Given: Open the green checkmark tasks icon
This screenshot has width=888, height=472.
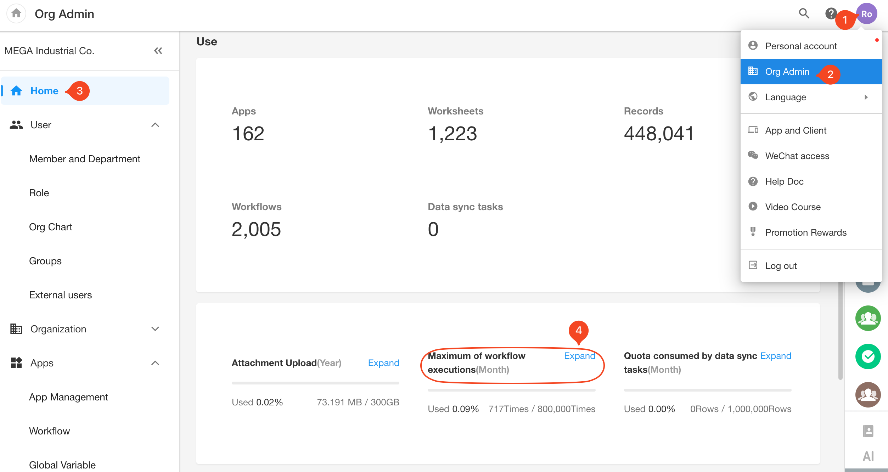Looking at the screenshot, I should coord(868,356).
